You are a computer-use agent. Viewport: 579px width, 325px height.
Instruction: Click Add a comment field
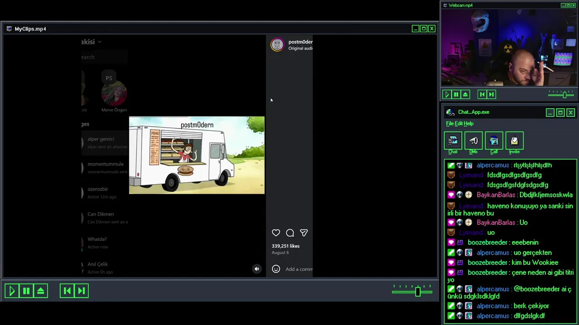click(x=299, y=269)
